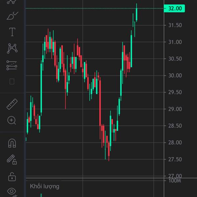The width and height of the screenshot is (197, 197).
Task: Toggle stay in drawing mode pencil
Action: pos(12,160)
